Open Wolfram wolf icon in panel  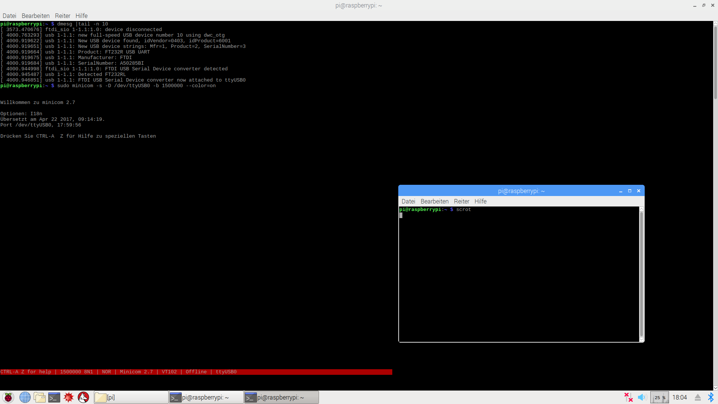tap(83, 397)
